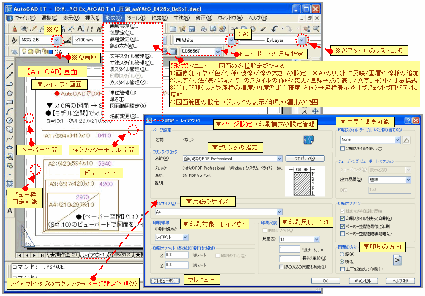Open the A4 paper size dropdown
The height and width of the screenshot is (296, 425).
(279, 212)
